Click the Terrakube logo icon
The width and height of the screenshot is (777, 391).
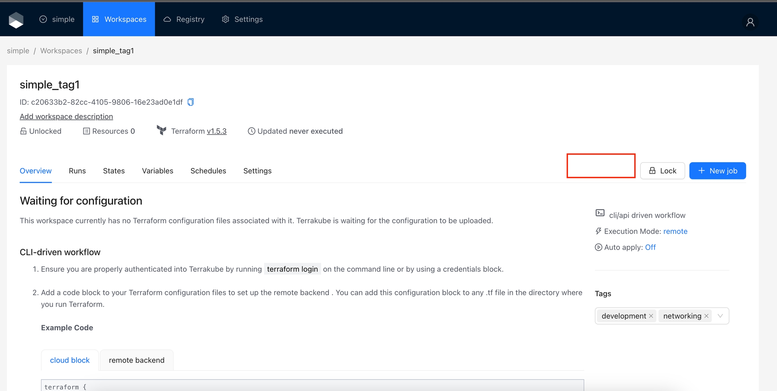[16, 20]
